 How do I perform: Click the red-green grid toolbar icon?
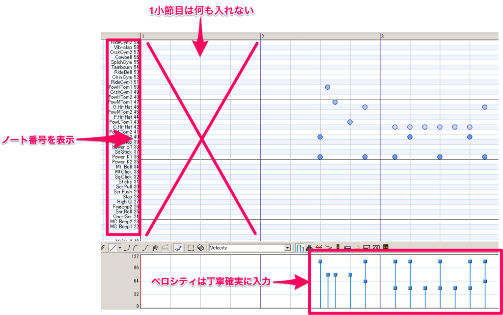pyautogui.click(x=386, y=247)
